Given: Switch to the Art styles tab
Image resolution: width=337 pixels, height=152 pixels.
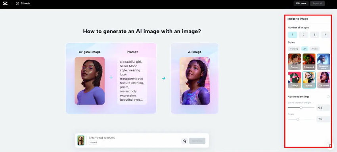Looking at the screenshot, I should [x=305, y=49].
